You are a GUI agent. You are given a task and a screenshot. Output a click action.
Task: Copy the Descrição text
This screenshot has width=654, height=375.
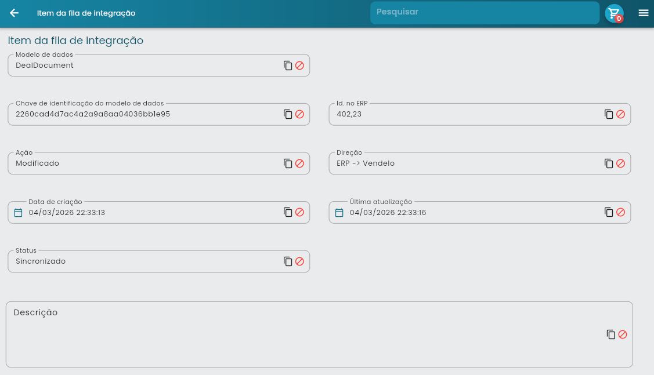point(611,334)
